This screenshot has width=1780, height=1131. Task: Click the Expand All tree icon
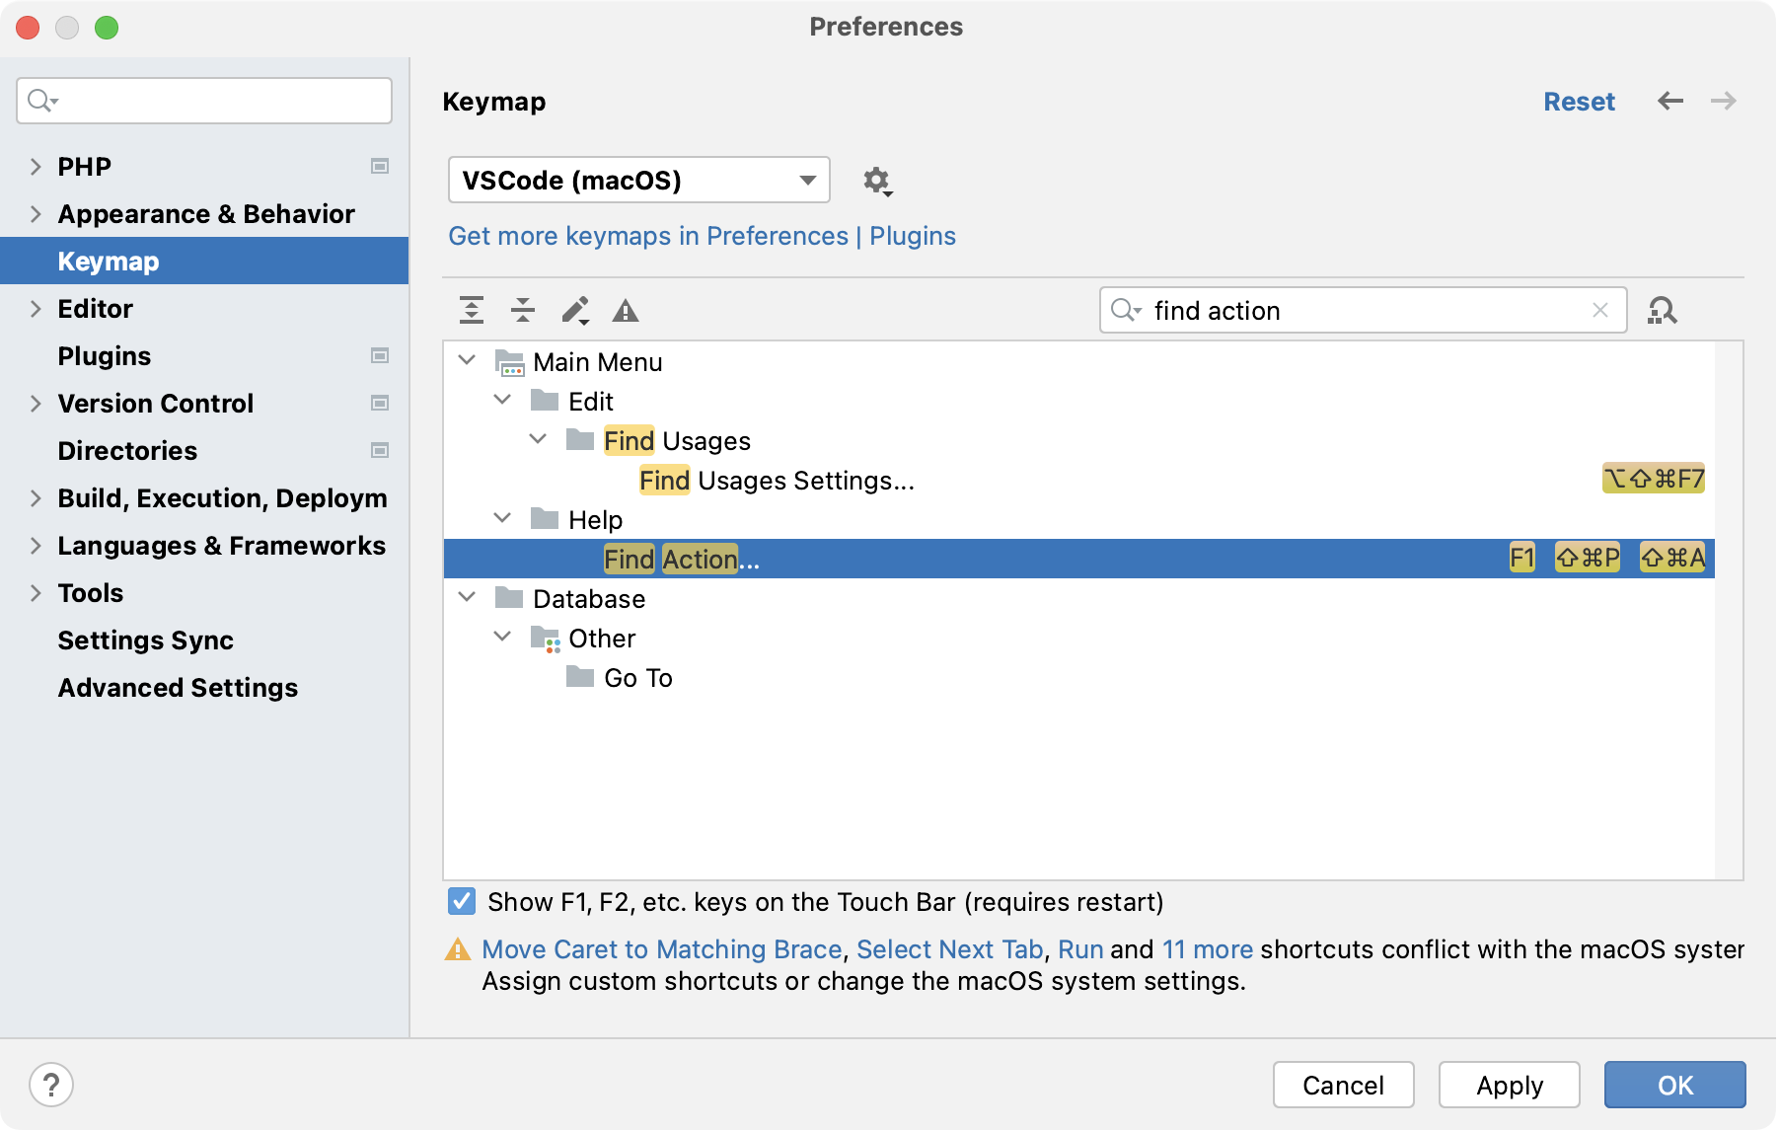pyautogui.click(x=472, y=311)
